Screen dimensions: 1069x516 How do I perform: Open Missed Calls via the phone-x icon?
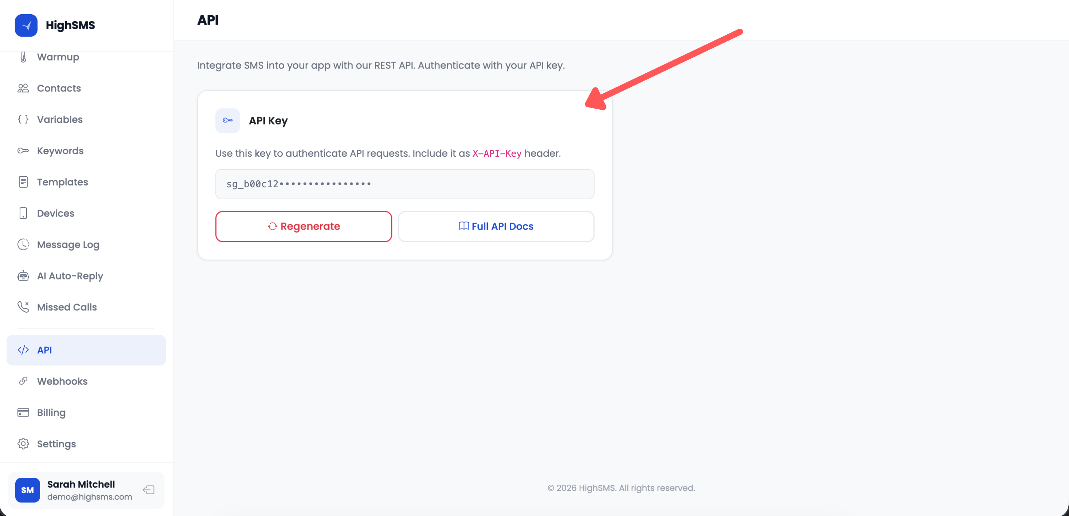[x=23, y=307]
